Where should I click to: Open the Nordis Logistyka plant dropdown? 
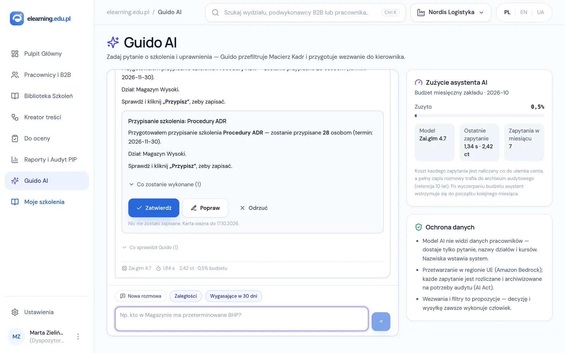click(451, 12)
